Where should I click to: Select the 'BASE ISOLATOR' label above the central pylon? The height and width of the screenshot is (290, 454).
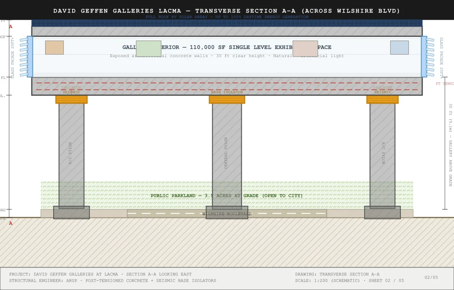point(227,92)
